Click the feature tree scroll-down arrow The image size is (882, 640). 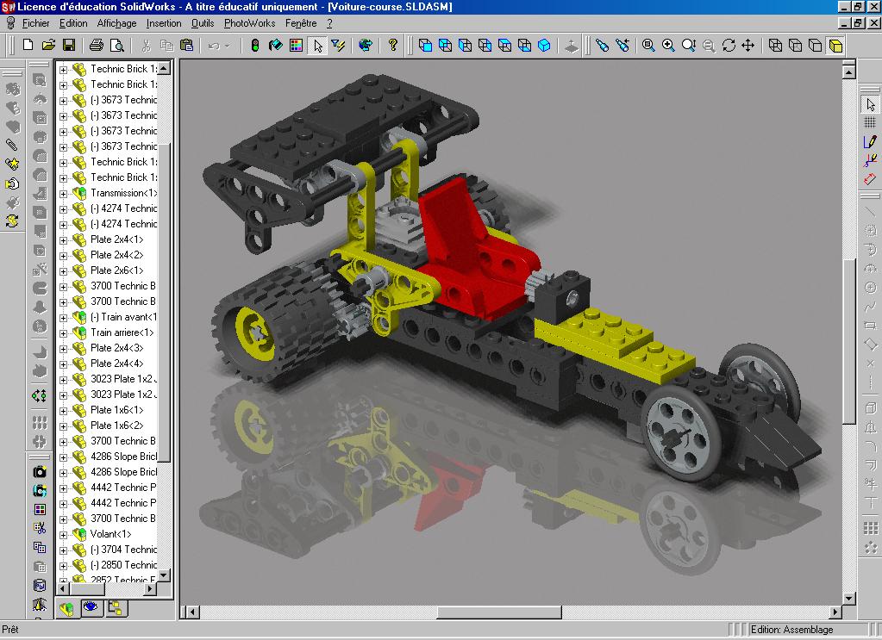(x=164, y=575)
